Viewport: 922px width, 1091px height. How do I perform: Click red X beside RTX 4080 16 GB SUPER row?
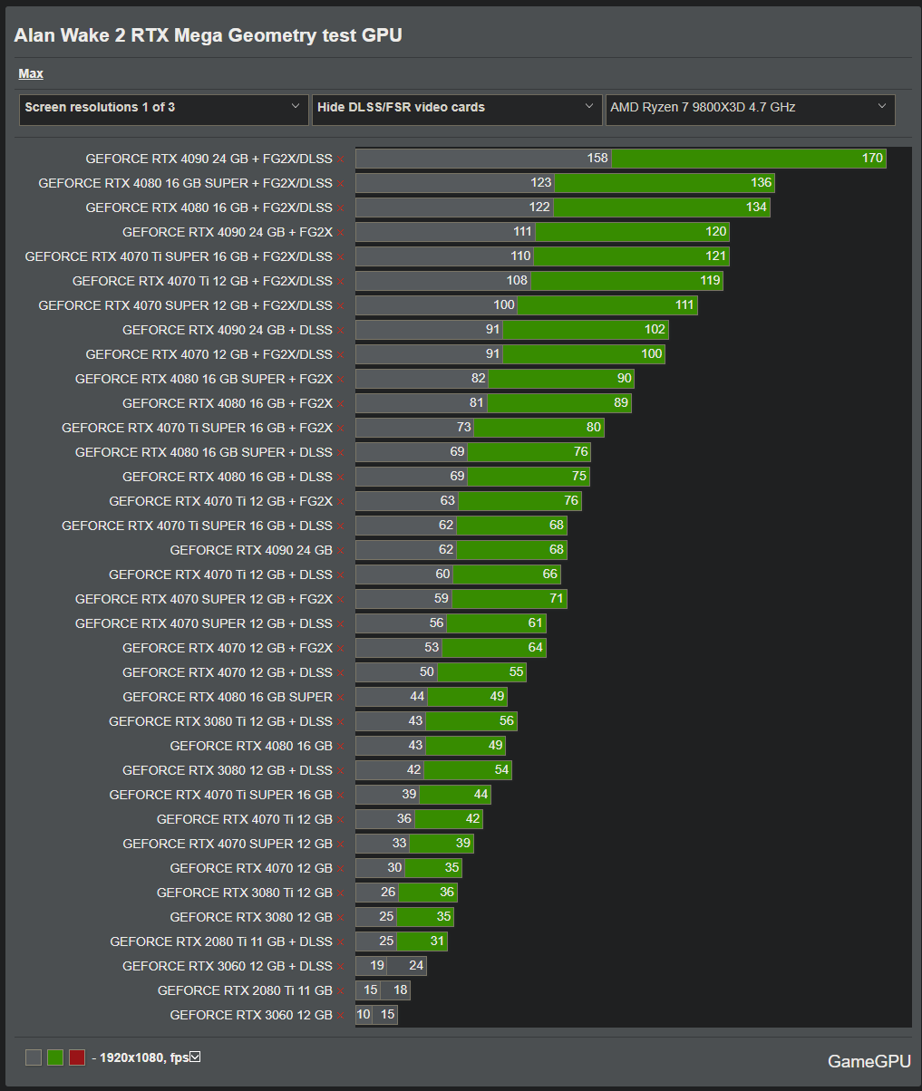(x=341, y=698)
